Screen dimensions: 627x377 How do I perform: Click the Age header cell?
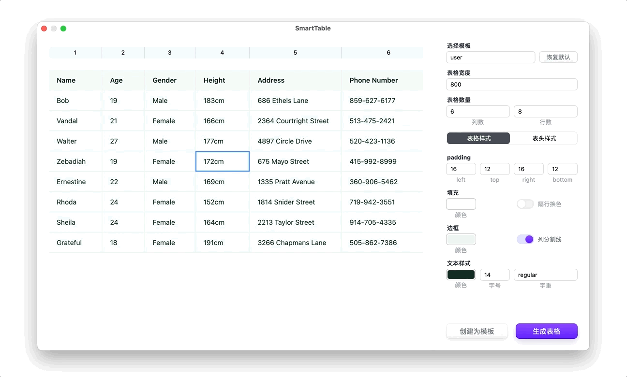123,80
